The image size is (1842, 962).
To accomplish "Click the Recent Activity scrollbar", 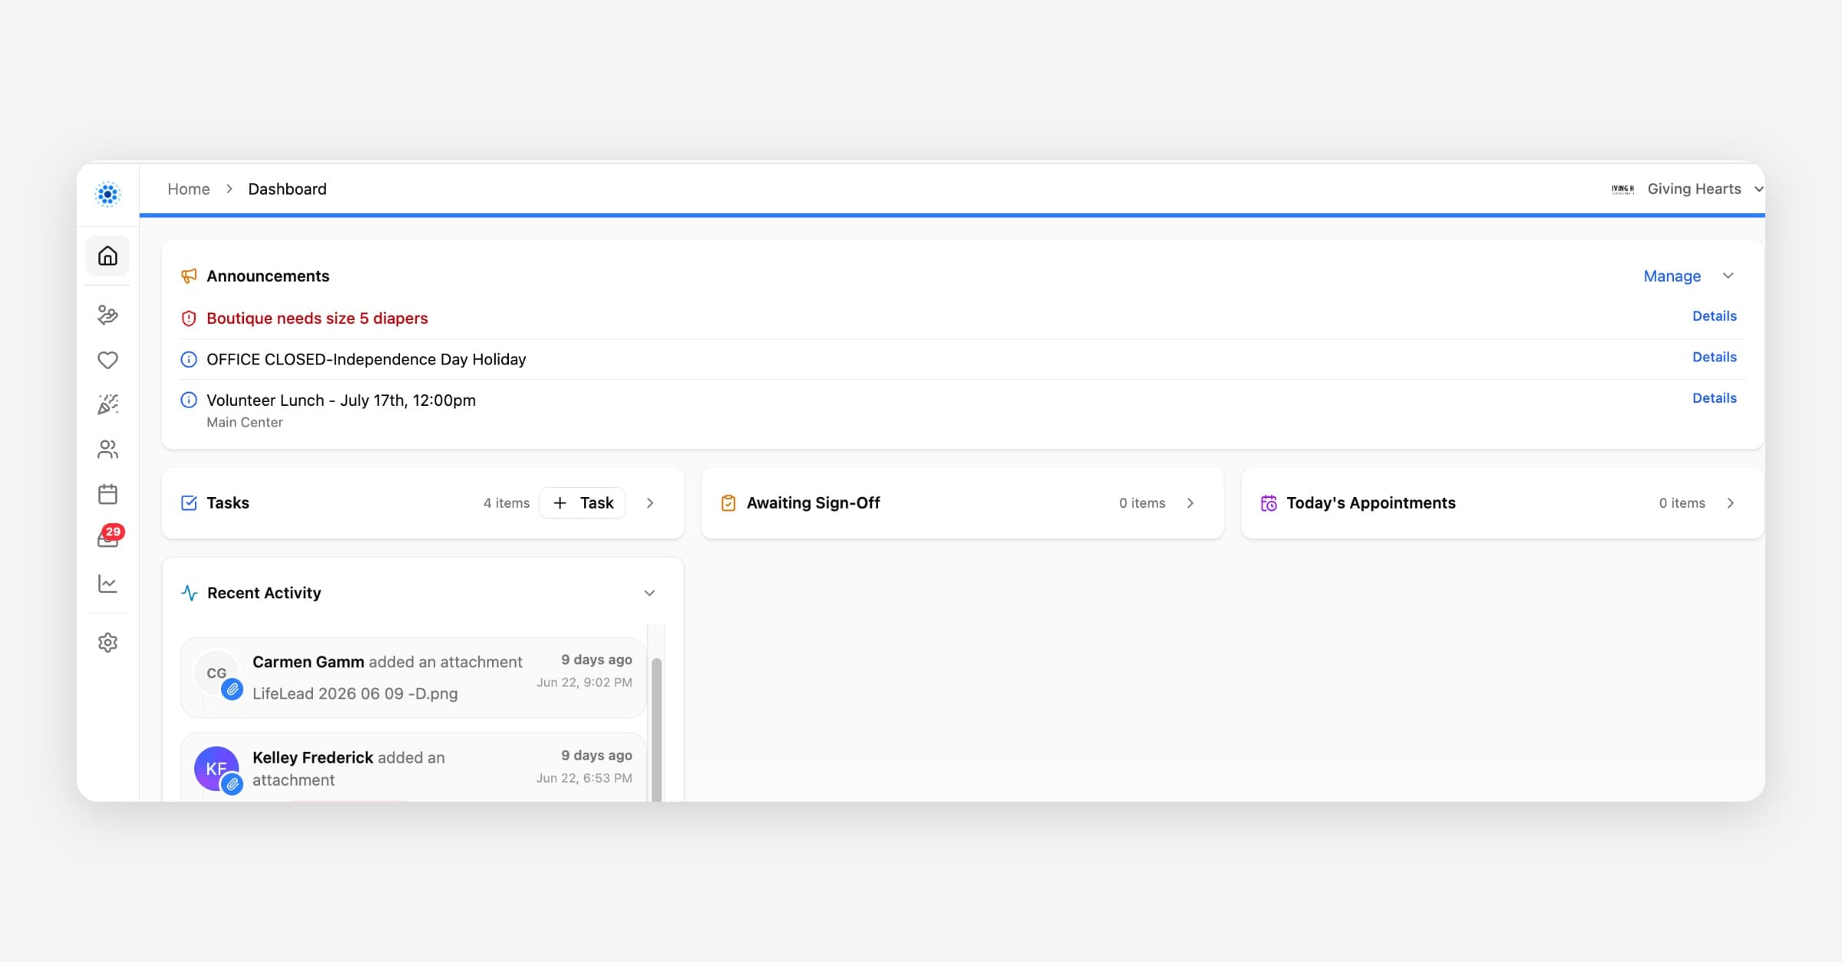I will pyautogui.click(x=656, y=729).
